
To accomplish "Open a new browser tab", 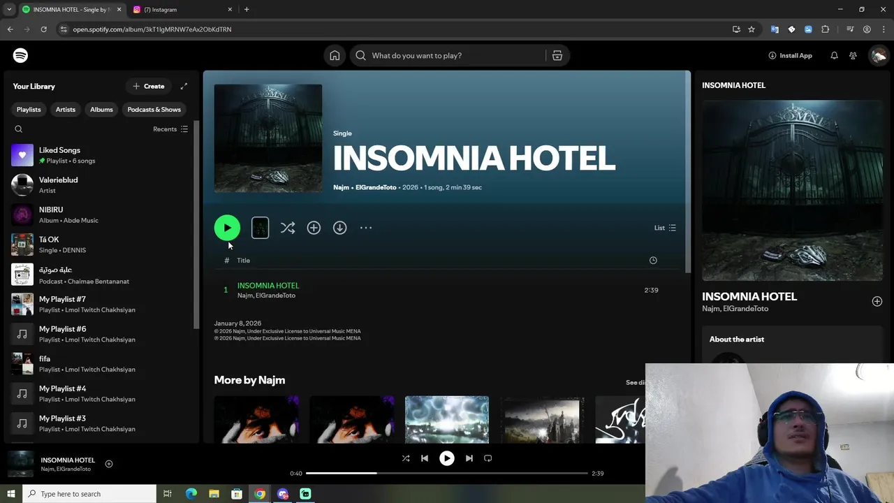I will [247, 9].
